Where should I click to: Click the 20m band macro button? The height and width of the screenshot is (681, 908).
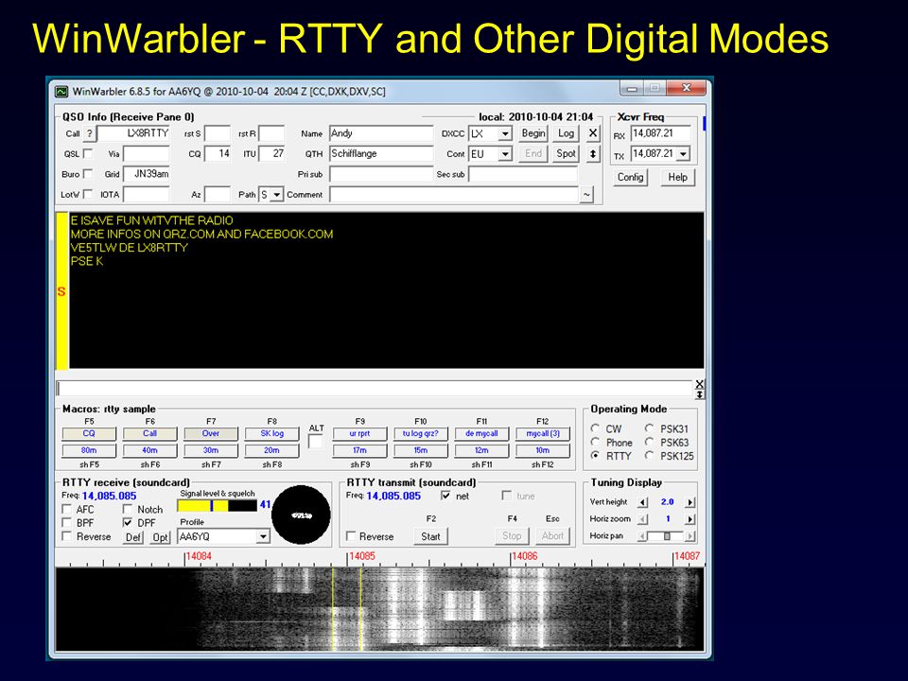[271, 450]
